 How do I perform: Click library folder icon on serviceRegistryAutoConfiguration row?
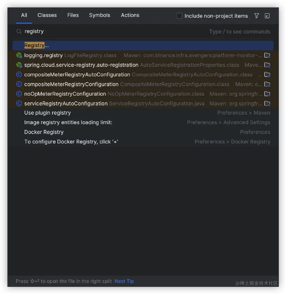pyautogui.click(x=267, y=104)
